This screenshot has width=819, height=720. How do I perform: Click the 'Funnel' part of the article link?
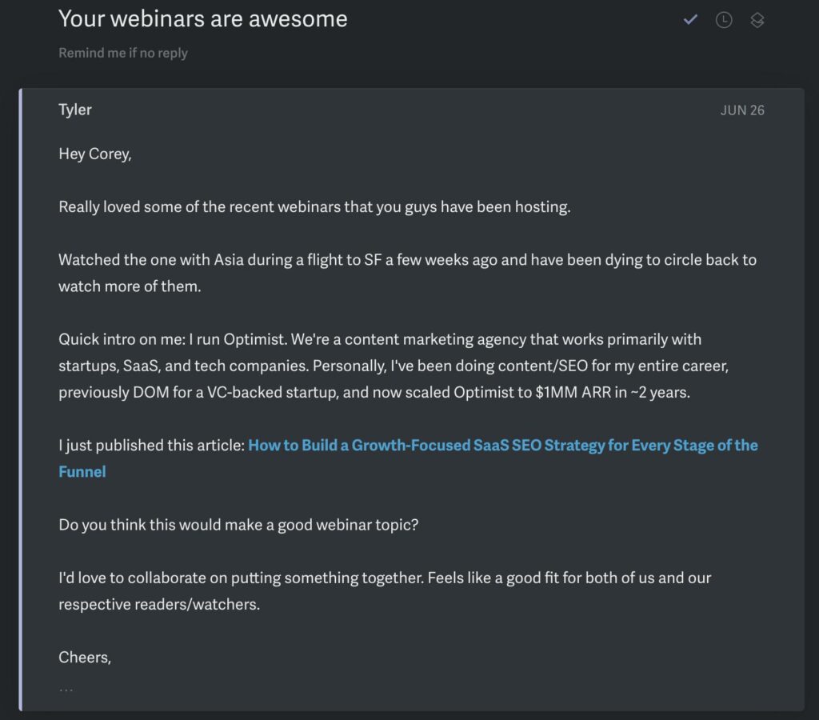(82, 472)
